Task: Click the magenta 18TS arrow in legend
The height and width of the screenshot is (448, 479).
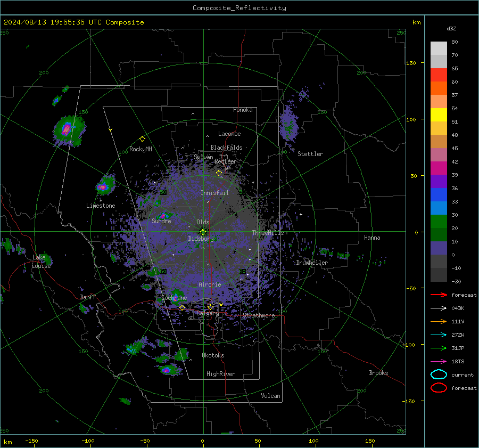Action: 439,361
